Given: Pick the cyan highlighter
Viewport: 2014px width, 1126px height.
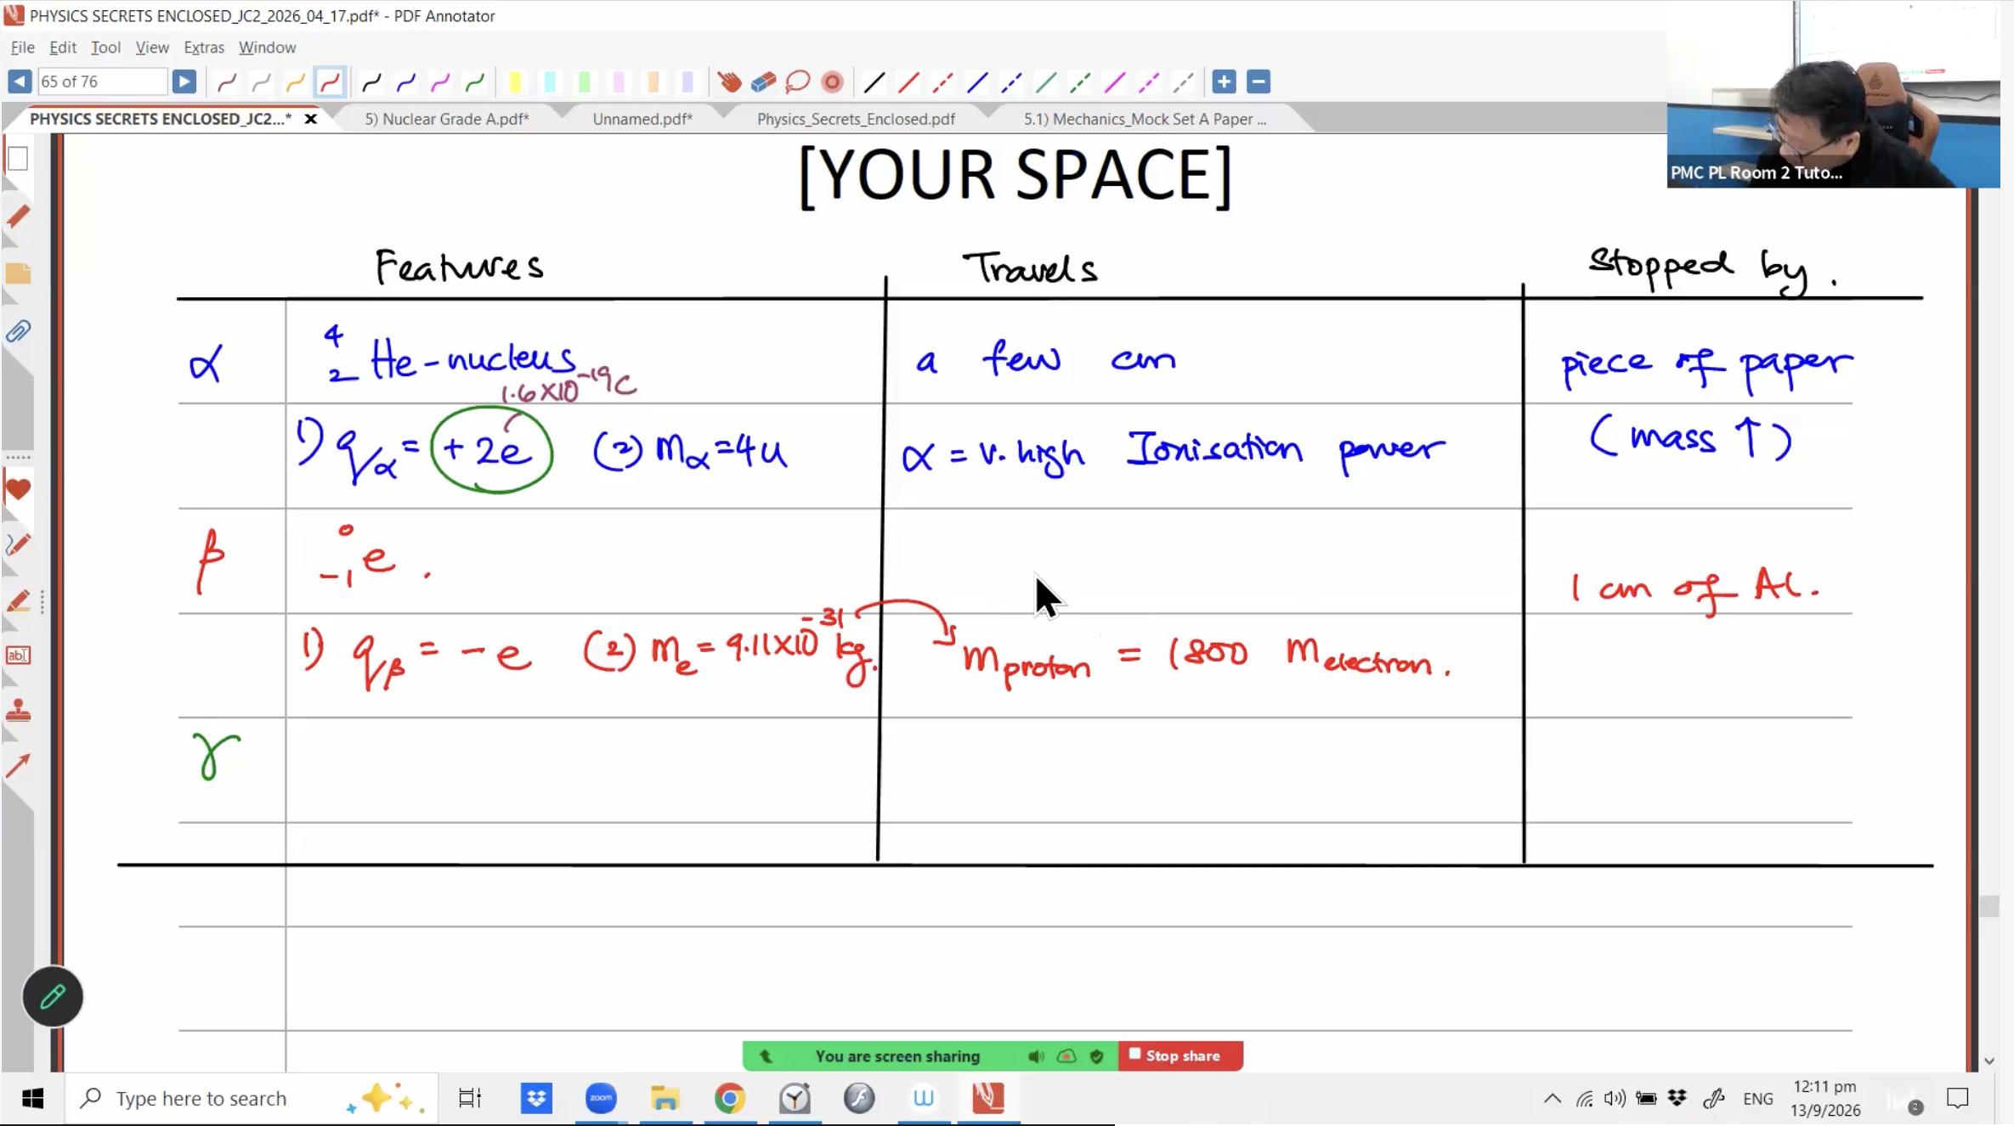Looking at the screenshot, I should (550, 82).
